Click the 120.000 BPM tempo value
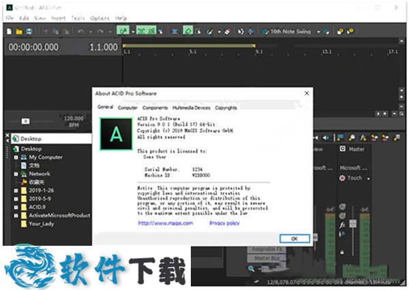 (74, 121)
